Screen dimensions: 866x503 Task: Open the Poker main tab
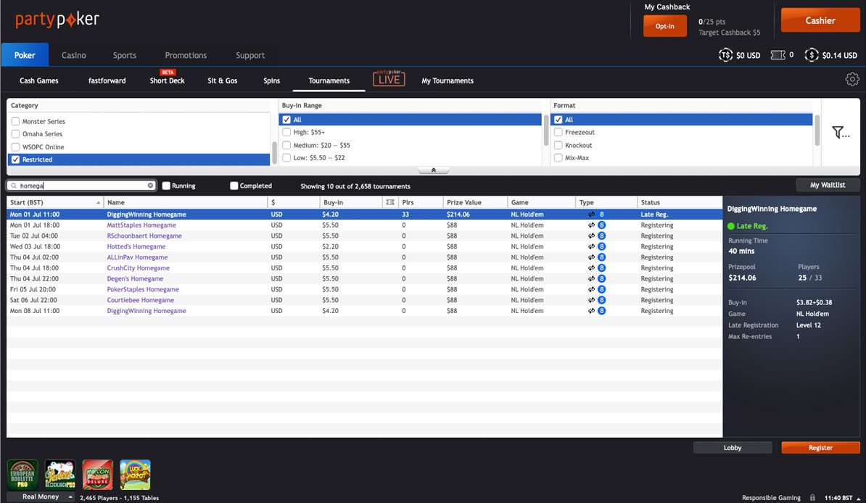(x=25, y=55)
